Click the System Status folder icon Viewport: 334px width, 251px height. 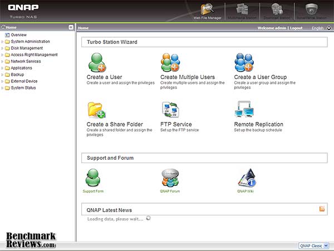coord(7,88)
